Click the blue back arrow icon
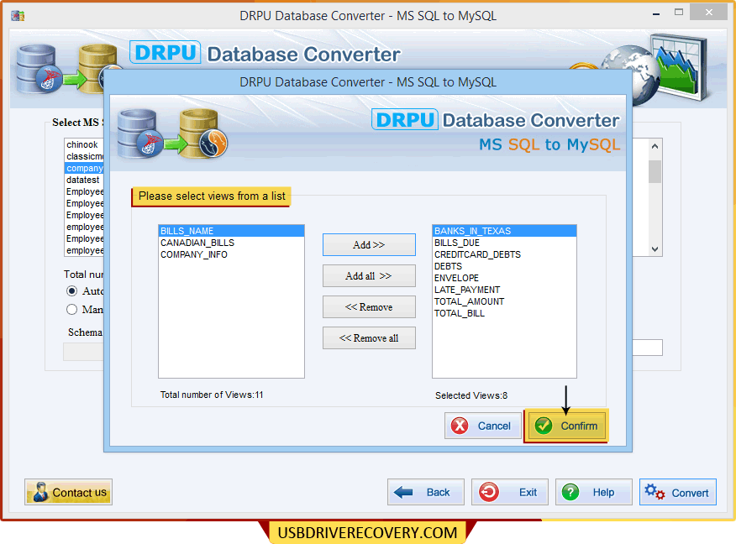Screen dimensions: 736x544 (x=403, y=493)
